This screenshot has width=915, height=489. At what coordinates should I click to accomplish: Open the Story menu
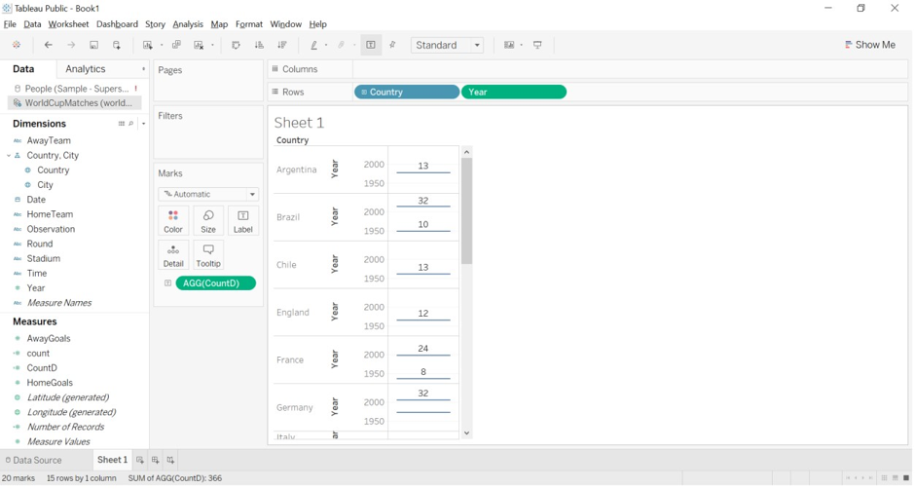click(x=155, y=24)
